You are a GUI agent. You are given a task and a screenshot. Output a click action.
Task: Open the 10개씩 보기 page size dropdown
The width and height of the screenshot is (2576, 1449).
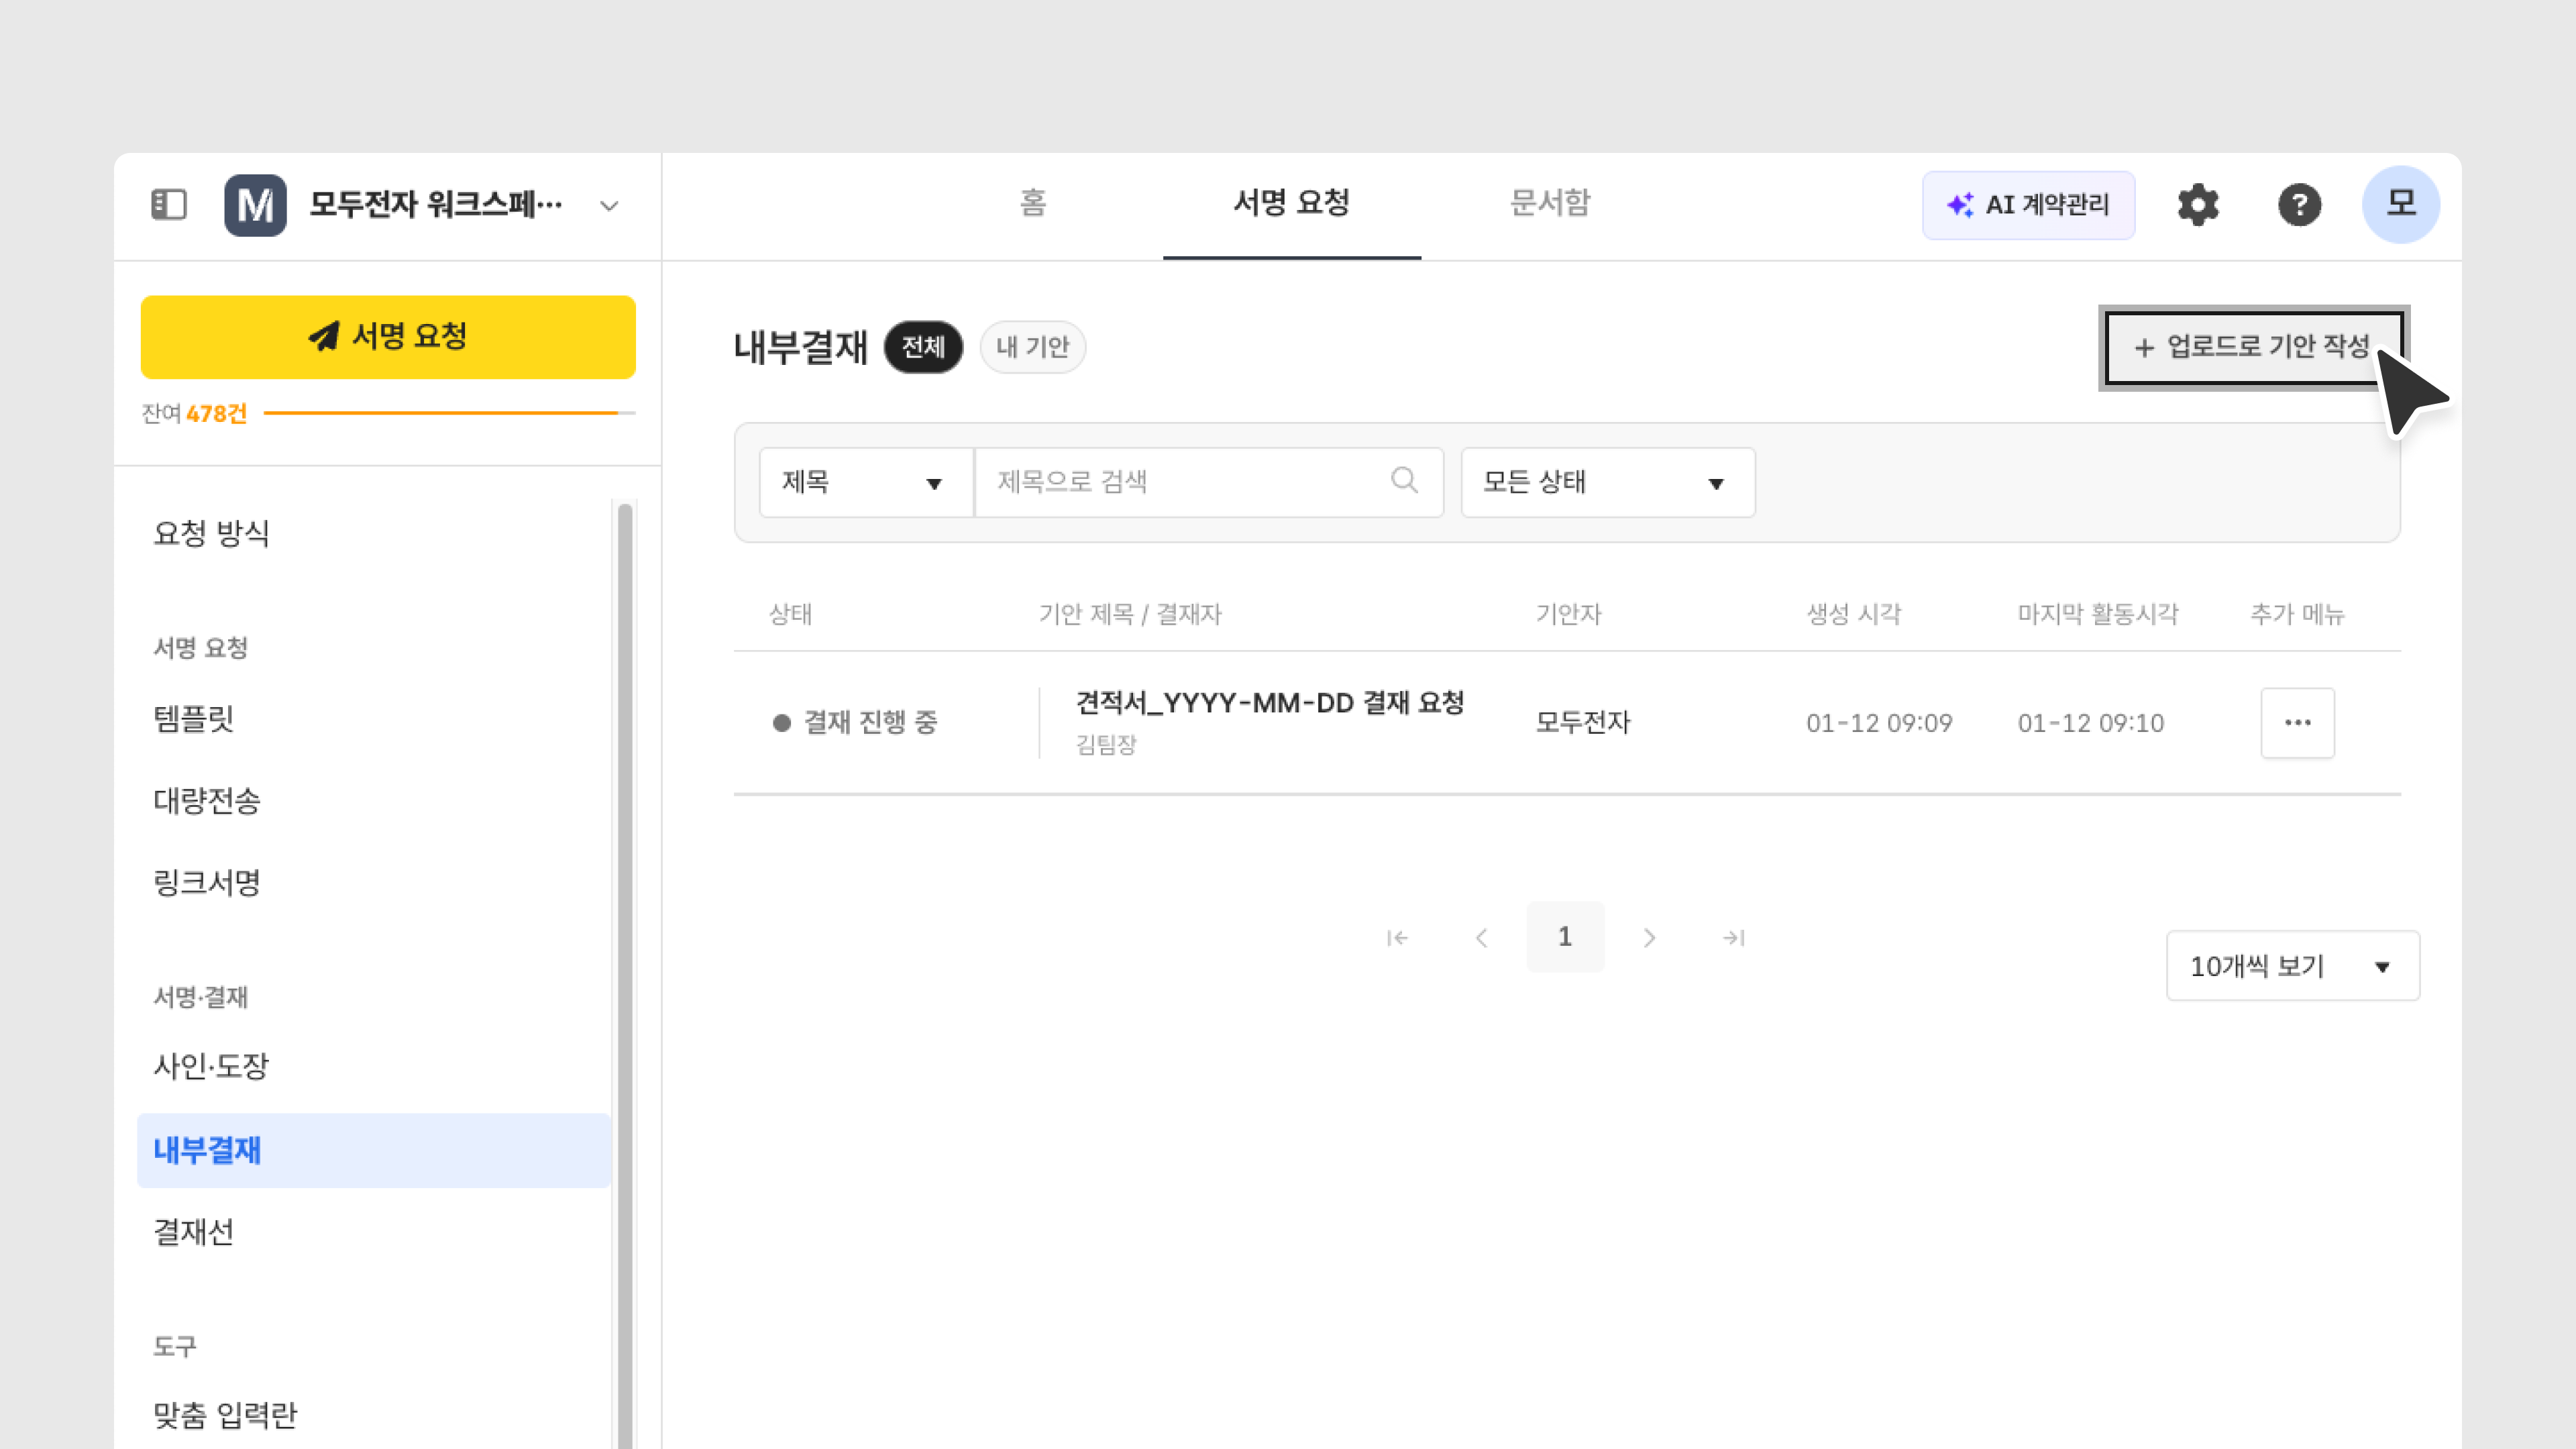[2291, 966]
